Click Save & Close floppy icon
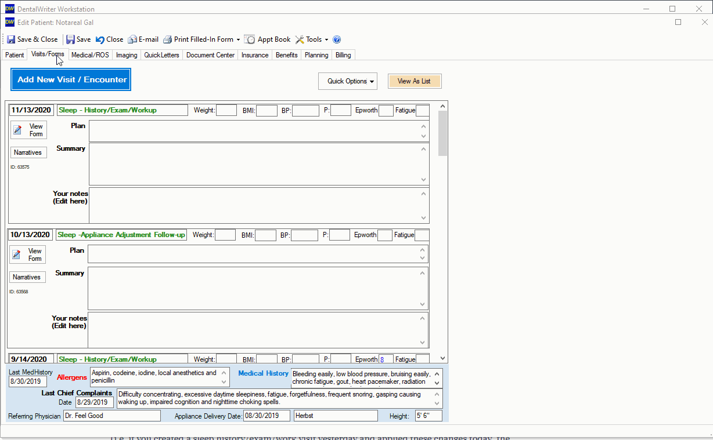The image size is (713, 440). pyautogui.click(x=11, y=39)
